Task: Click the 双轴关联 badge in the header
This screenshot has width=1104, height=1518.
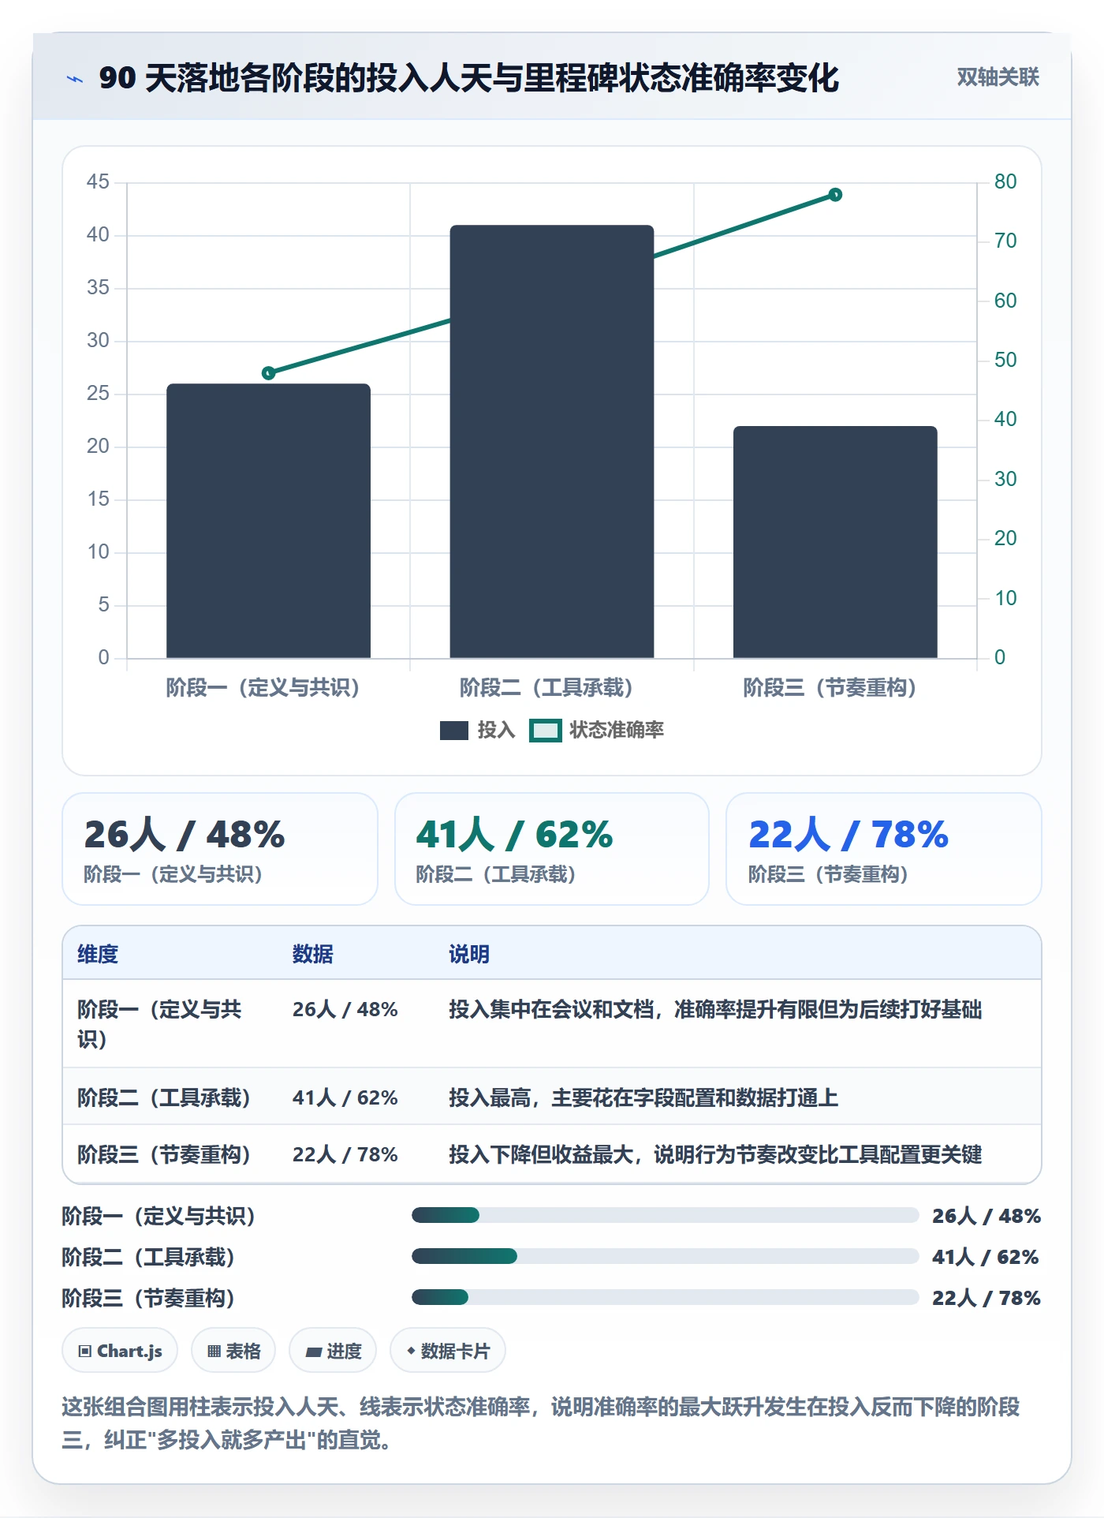Action: (998, 77)
